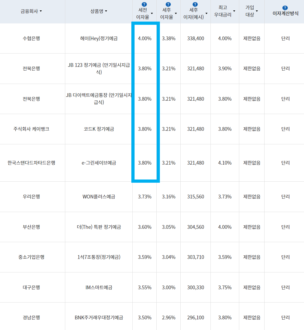304x330 pixels.
Task: Click 303,710 after-tax interest value
Action: (x=196, y=257)
